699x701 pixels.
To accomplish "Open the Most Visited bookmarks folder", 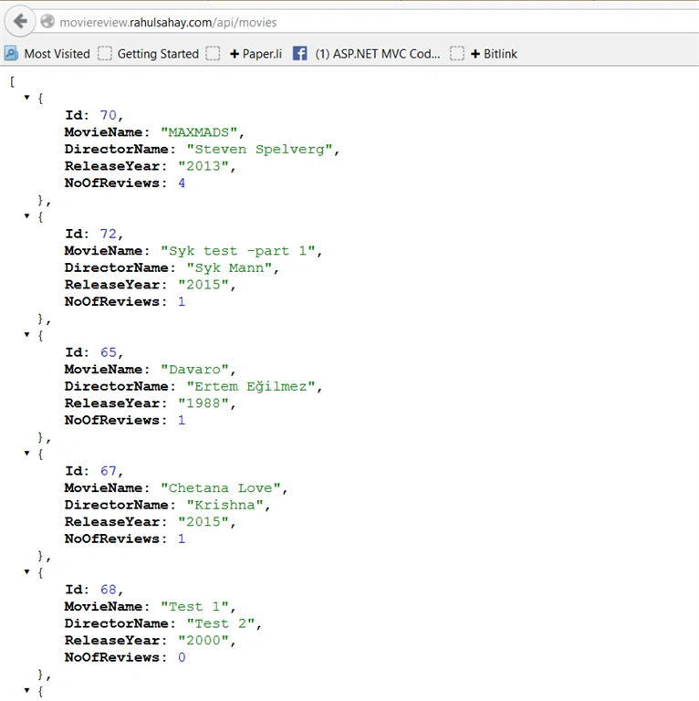I will click(57, 54).
